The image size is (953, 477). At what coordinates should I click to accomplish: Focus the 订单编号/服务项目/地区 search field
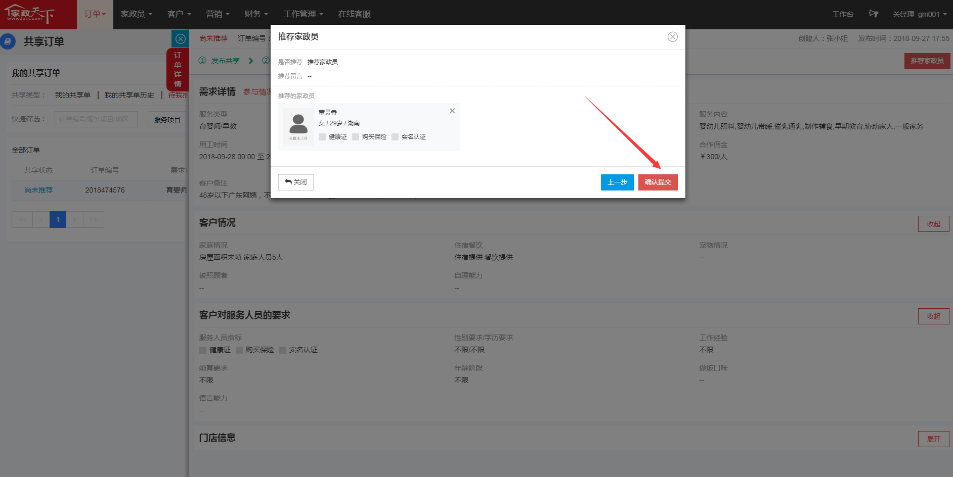pyautogui.click(x=96, y=119)
